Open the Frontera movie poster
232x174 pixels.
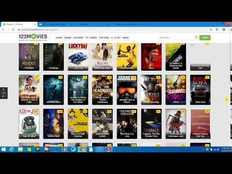point(53,57)
